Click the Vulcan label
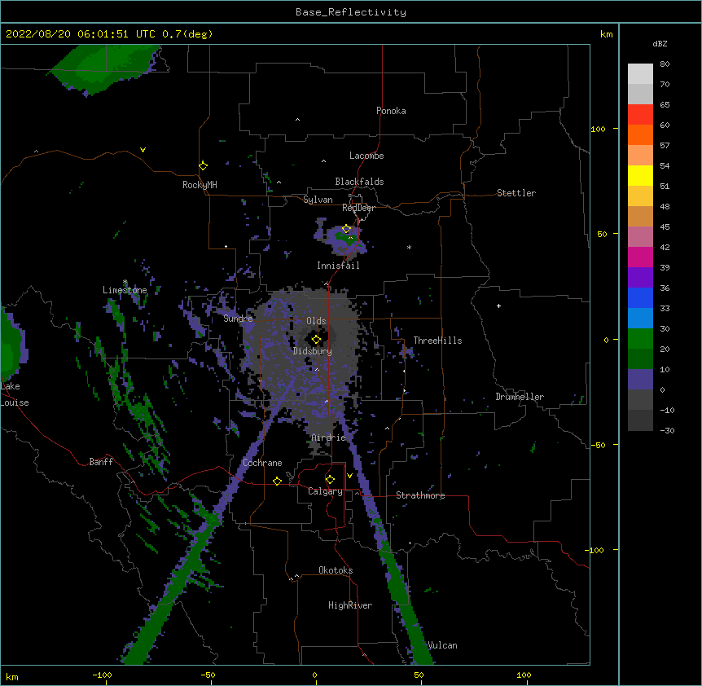 442,645
